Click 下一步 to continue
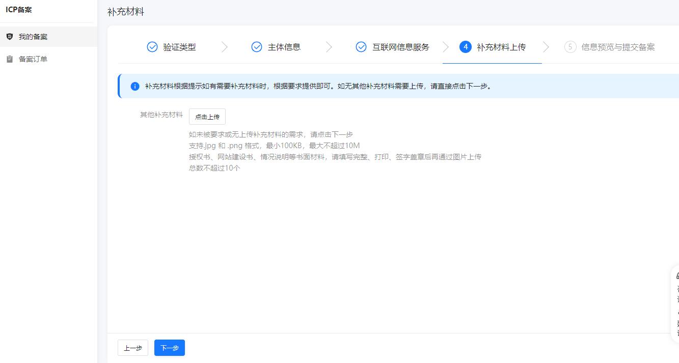The width and height of the screenshot is (679, 363). (170, 348)
